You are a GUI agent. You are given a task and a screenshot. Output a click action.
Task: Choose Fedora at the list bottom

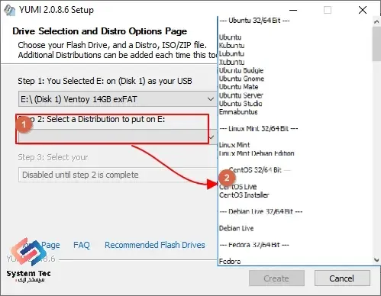click(x=230, y=262)
